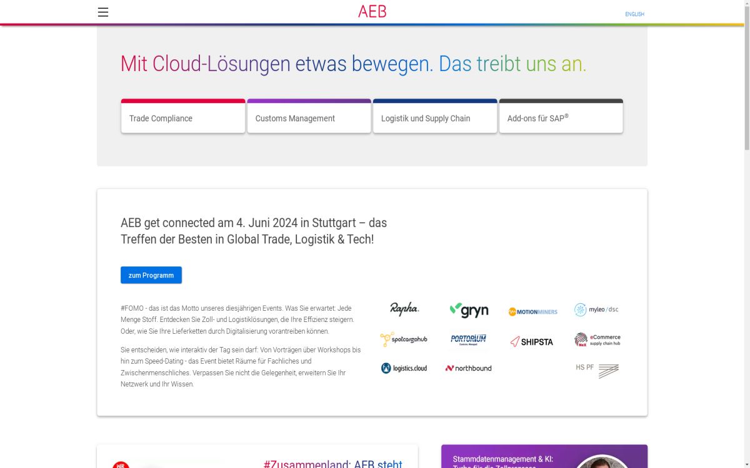The width and height of the screenshot is (750, 468).
Task: Click the northbound partner logo
Action: pos(468,368)
